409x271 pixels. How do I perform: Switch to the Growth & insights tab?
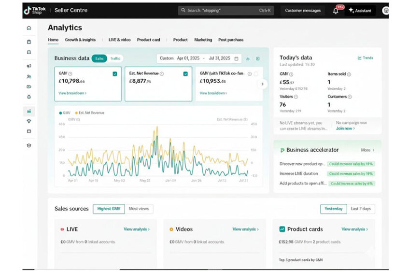click(80, 40)
